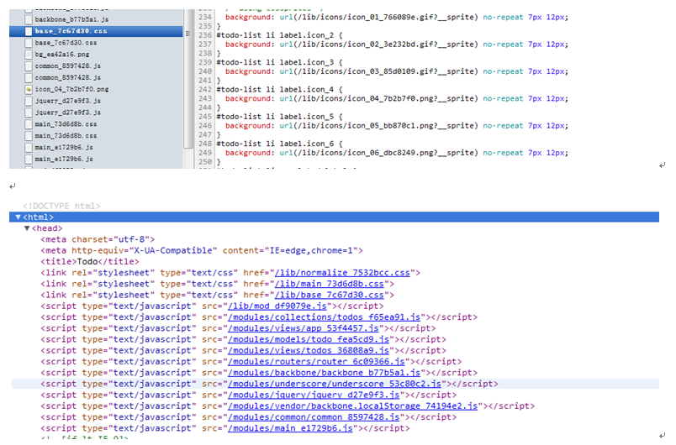Open /lib/normalize_7532bcc.css link
Viewport: 676px width, 445px height.
click(342, 272)
